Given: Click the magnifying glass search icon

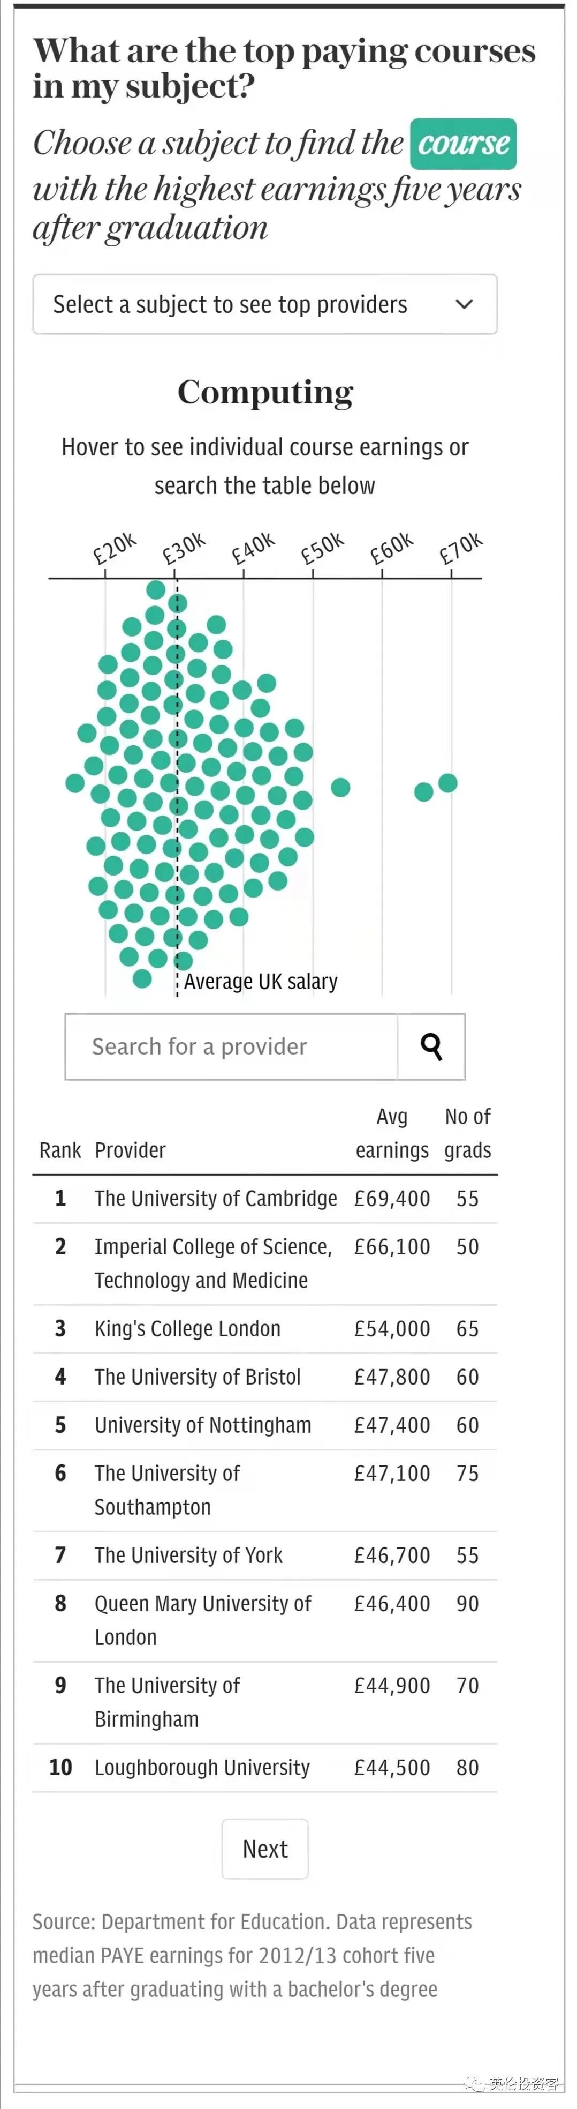Looking at the screenshot, I should 431,1046.
